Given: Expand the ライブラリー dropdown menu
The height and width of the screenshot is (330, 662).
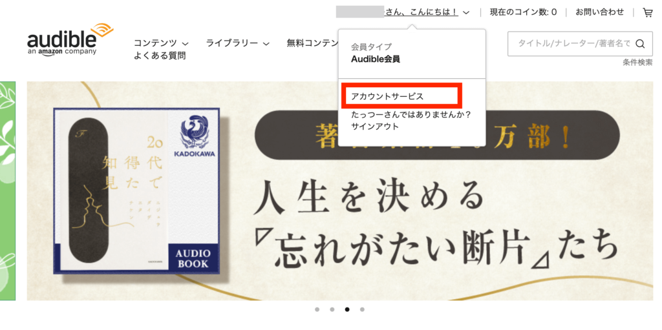Looking at the screenshot, I should [238, 43].
